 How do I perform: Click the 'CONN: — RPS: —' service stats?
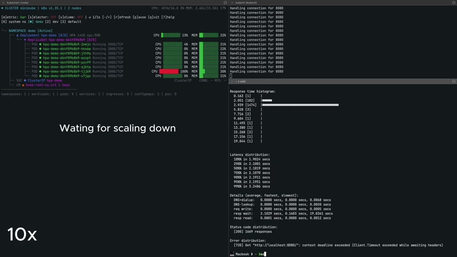(x=212, y=81)
